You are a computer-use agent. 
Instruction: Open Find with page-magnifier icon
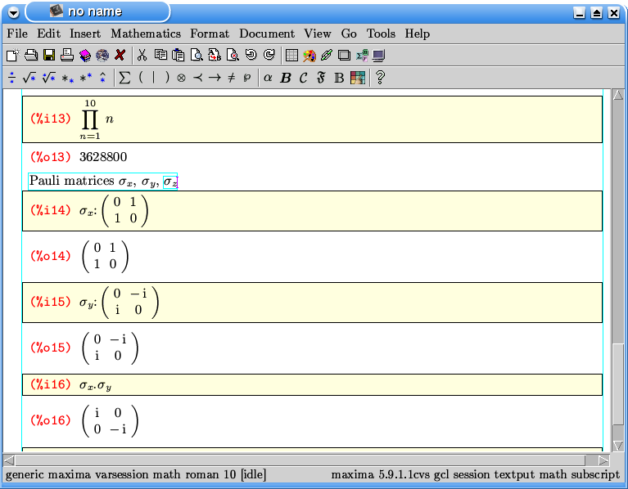pyautogui.click(x=197, y=55)
